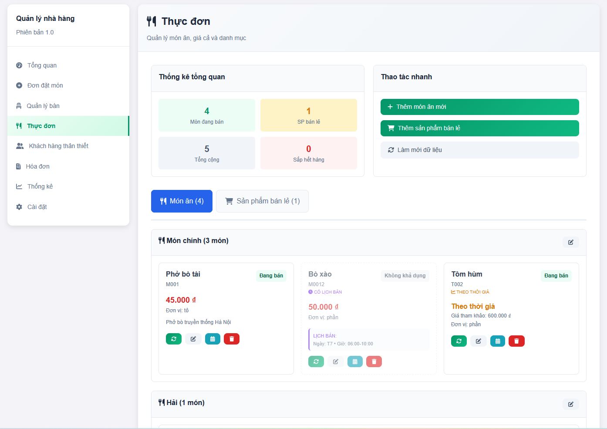Go to Đơn đặt món page
The height and width of the screenshot is (429, 607).
click(x=68, y=85)
